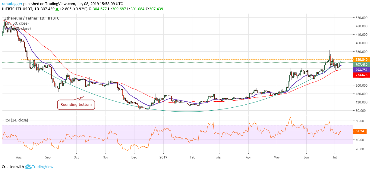Image resolution: width=372 pixels, height=172 pixels.
Task: Open the RSI (14, close) indicator legend
Action: [x=16, y=120]
